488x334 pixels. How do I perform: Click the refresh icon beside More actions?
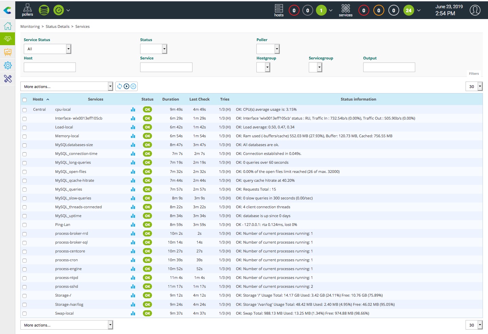click(120, 86)
